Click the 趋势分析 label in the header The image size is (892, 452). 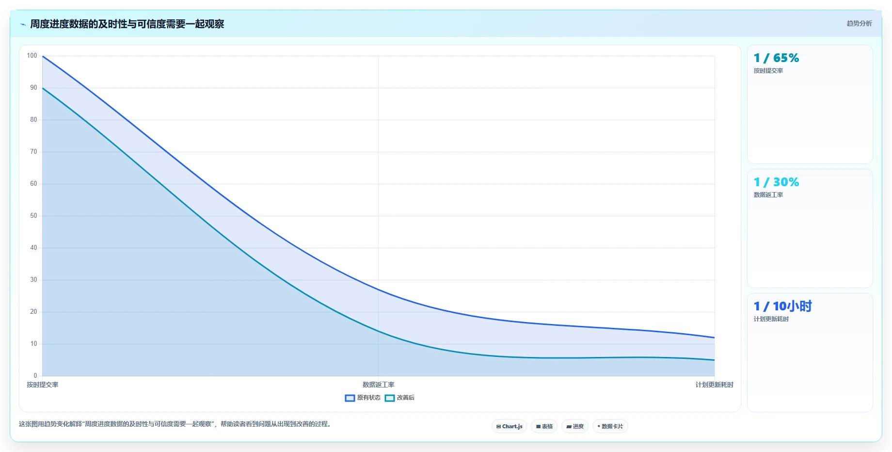click(859, 23)
